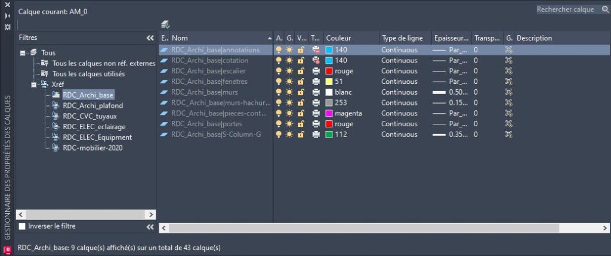
Task: Click status icon of S-Column-G layer
Action: click(x=165, y=135)
